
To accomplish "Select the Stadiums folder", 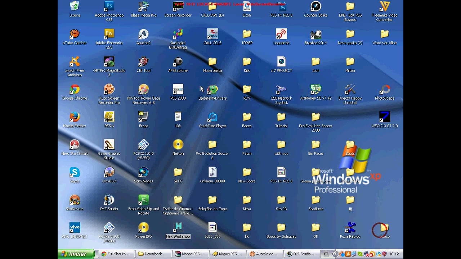I will point(315,200).
